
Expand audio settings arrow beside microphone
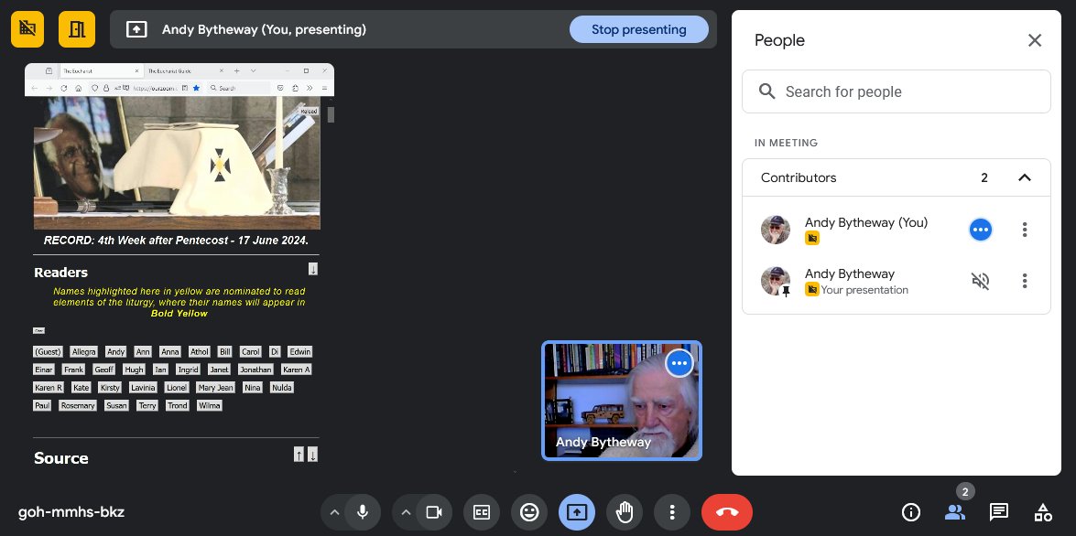point(334,512)
